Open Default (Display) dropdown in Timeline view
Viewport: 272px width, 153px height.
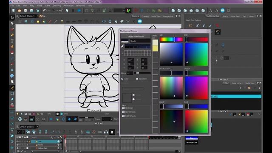[37, 127]
